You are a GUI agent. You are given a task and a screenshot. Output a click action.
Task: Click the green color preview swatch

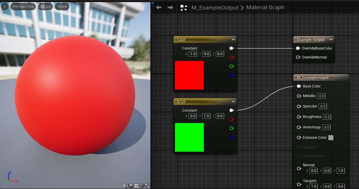point(189,137)
